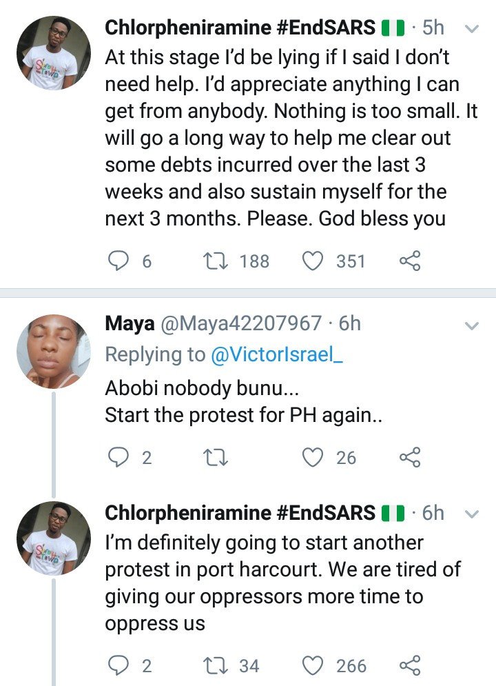496x686 pixels.
Task: Open Chlorpheniramine #EndSARS name on bottom tweet
Action: coord(240,512)
